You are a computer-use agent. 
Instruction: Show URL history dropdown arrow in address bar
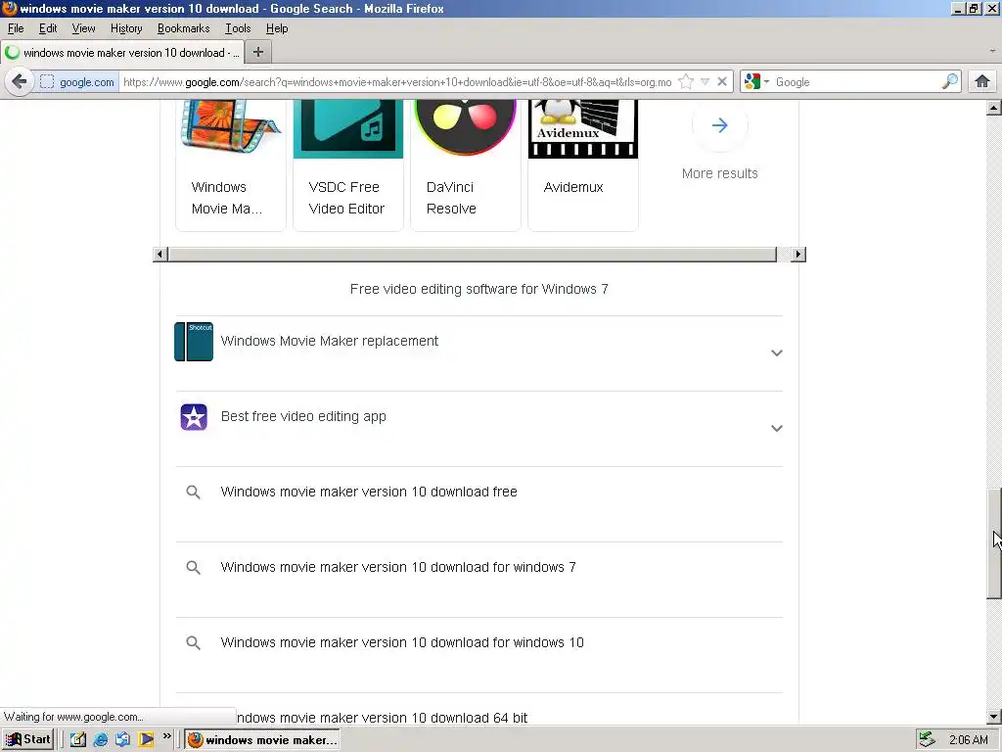[x=705, y=82]
